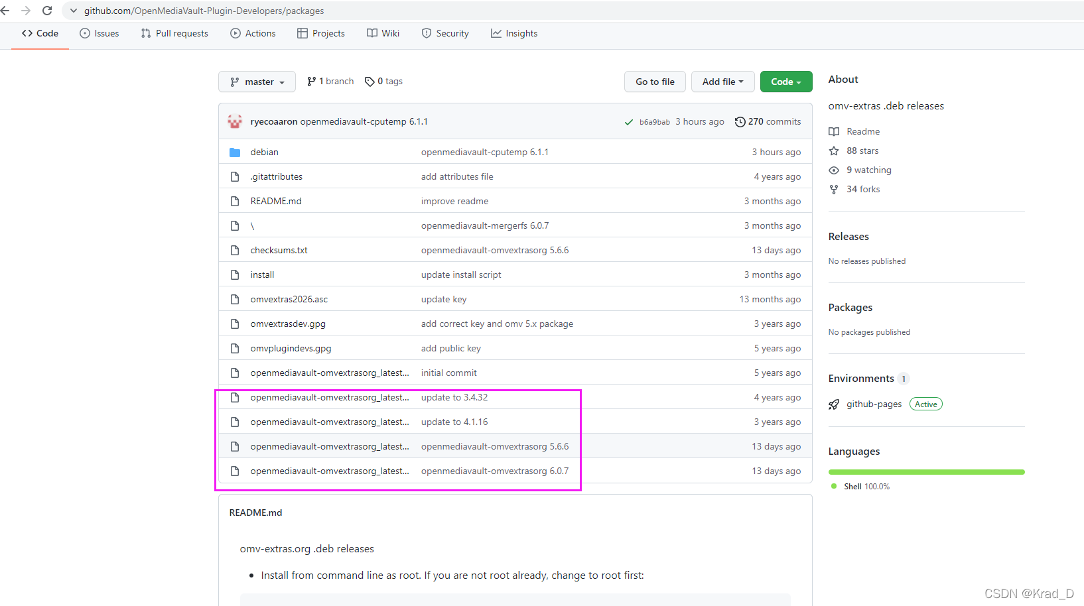Open README.md in the file list
This screenshot has height=606, width=1084.
276,201
